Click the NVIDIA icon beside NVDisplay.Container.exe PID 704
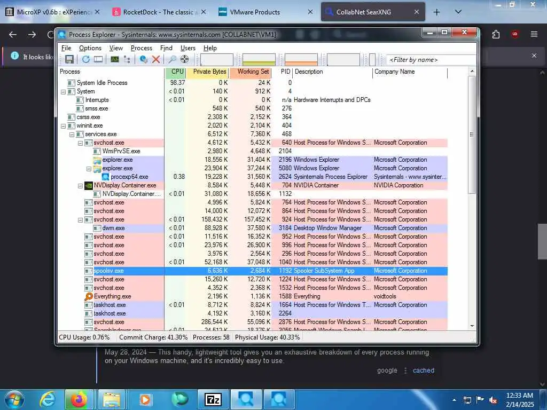Image resolution: width=547 pixels, height=410 pixels. coord(89,185)
